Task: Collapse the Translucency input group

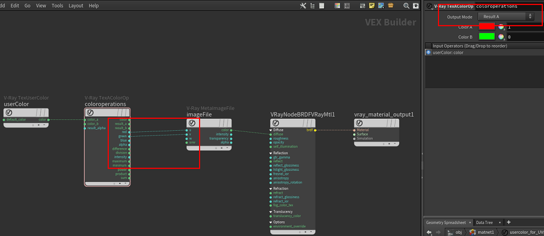Action: tap(270, 212)
